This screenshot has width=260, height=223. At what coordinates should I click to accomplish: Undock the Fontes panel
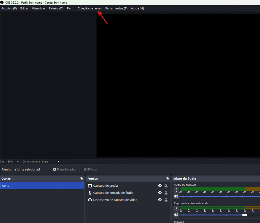168,179
